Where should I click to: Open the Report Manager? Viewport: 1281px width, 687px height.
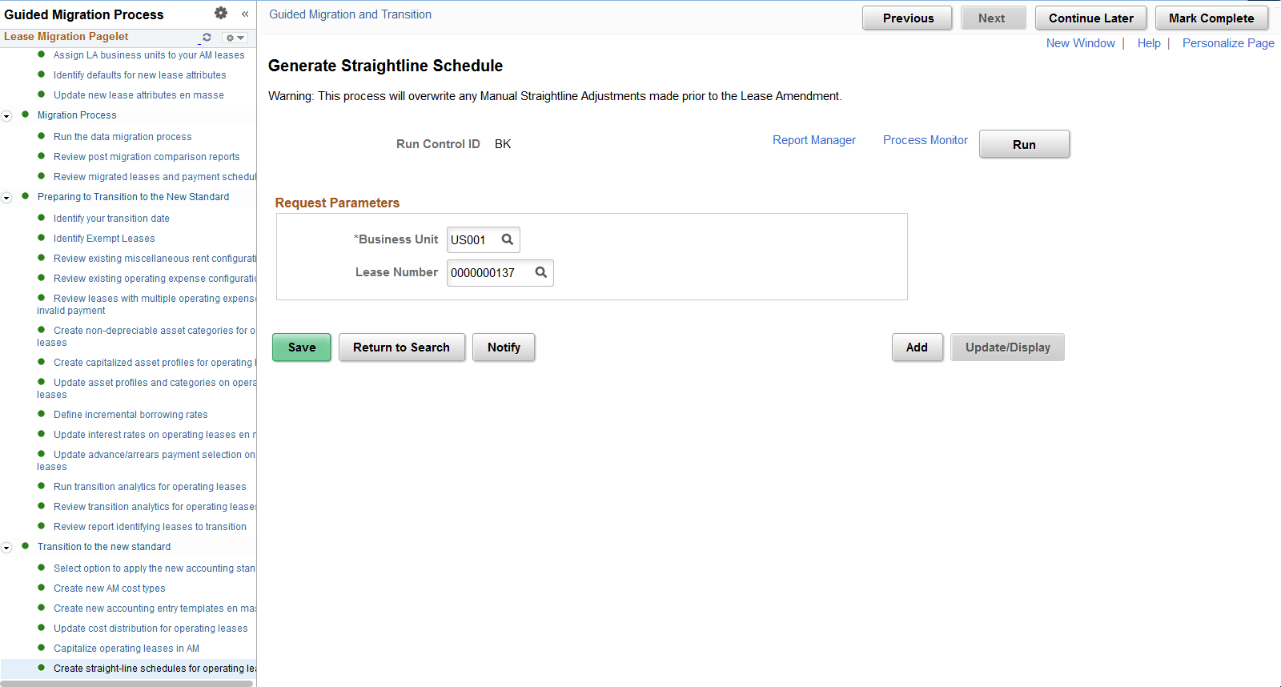[x=813, y=139]
